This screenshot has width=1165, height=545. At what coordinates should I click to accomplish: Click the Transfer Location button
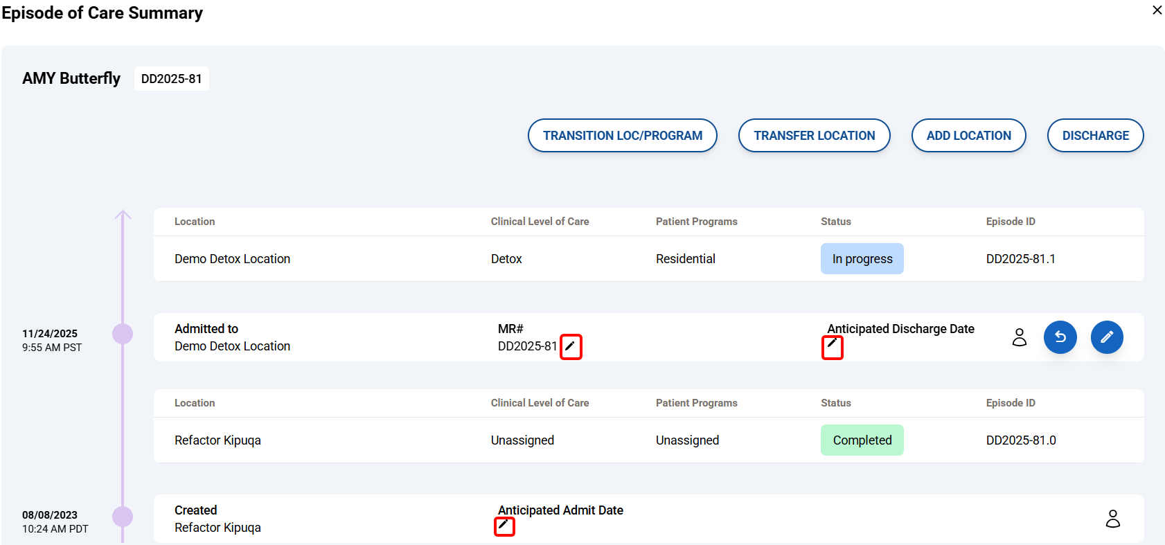(x=814, y=136)
